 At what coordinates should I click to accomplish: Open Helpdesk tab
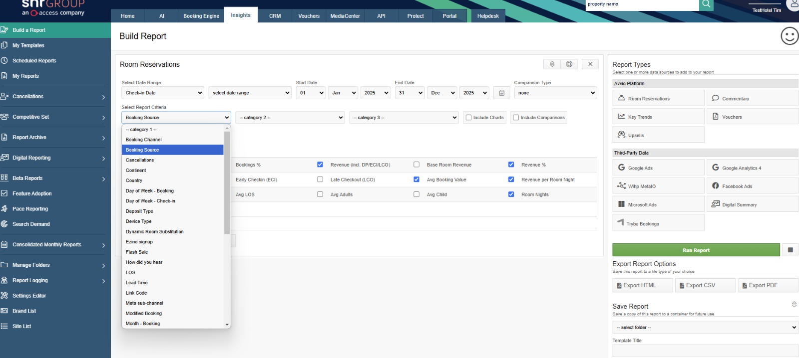[488, 16]
